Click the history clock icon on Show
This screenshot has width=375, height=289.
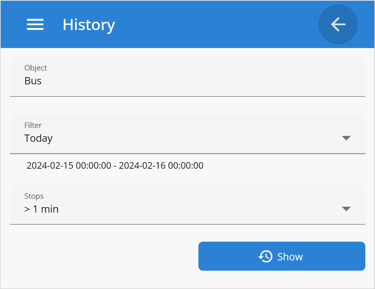265,257
